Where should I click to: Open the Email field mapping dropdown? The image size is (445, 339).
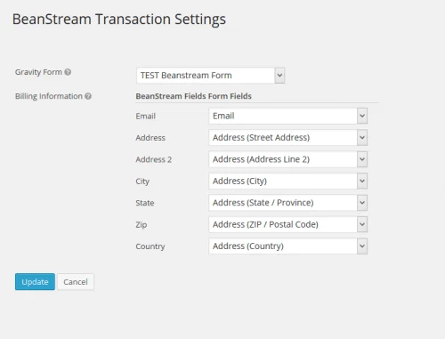(287, 116)
